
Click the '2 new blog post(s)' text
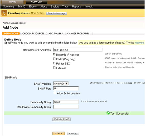coord(18,13)
